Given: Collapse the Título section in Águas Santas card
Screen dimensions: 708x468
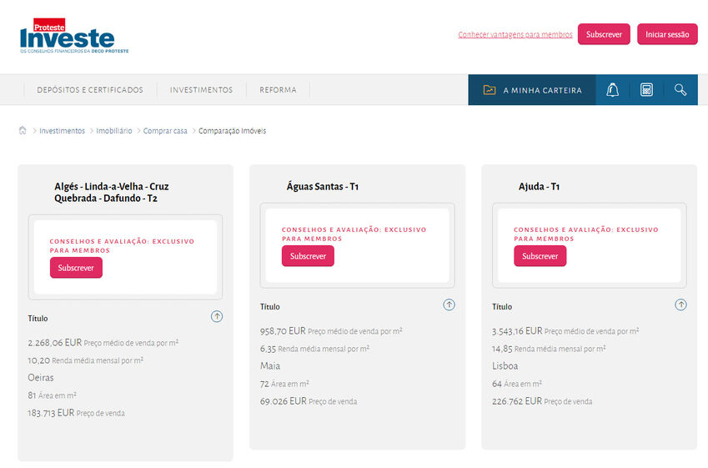Looking at the screenshot, I should tap(449, 305).
